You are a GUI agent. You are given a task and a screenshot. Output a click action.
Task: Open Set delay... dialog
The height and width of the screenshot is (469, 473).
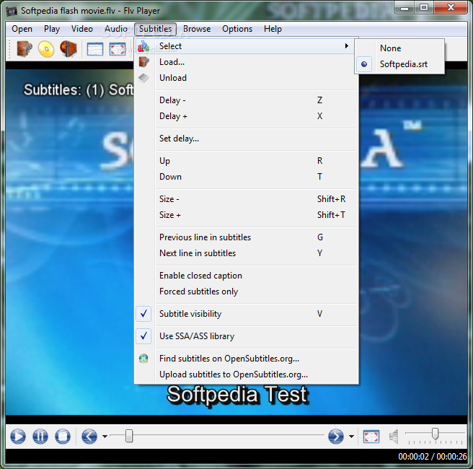[x=246, y=139]
